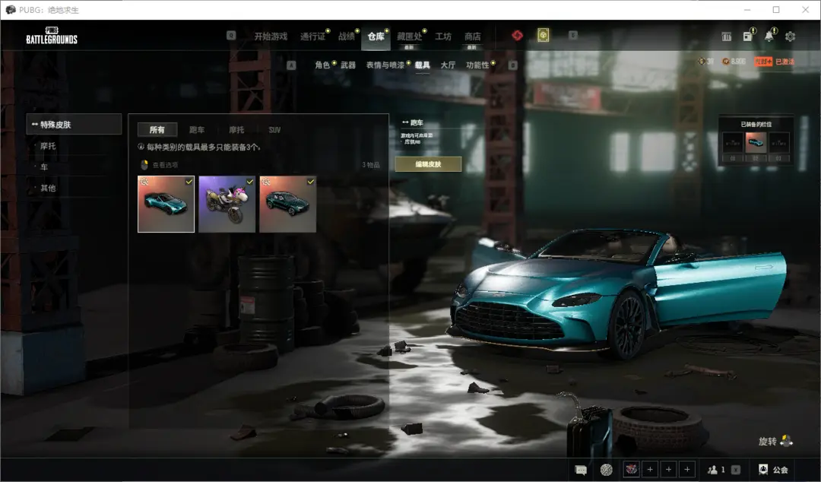Invite player to third empty plus slot
Image resolution: width=821 pixels, height=482 pixels.
click(x=687, y=469)
